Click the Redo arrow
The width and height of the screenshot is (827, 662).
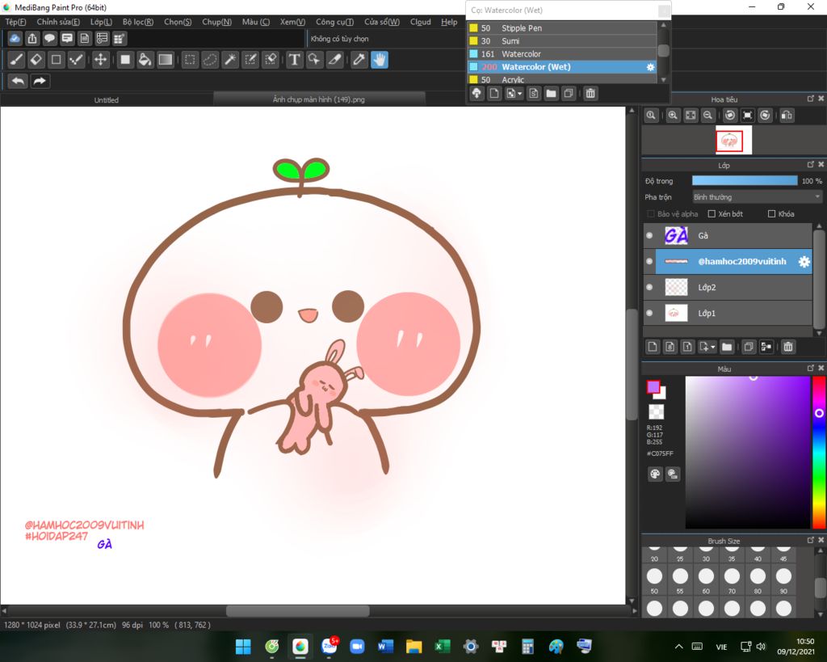(40, 81)
